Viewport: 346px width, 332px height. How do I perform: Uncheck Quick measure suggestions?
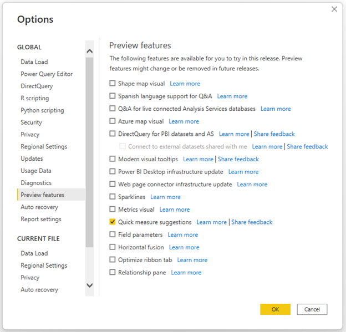click(x=113, y=222)
